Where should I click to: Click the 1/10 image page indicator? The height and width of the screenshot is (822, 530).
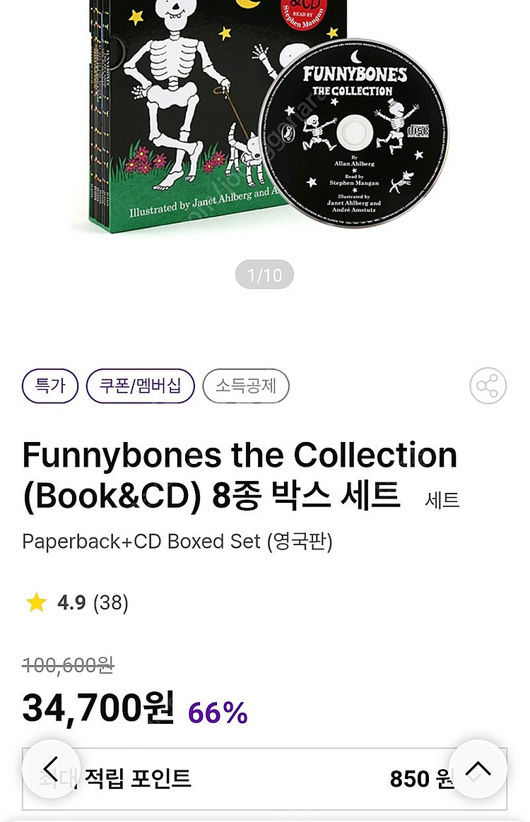point(264,275)
